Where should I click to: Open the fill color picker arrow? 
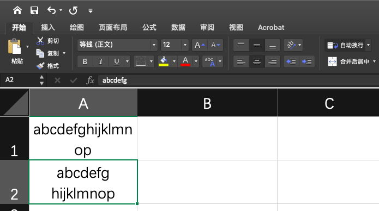174,61
